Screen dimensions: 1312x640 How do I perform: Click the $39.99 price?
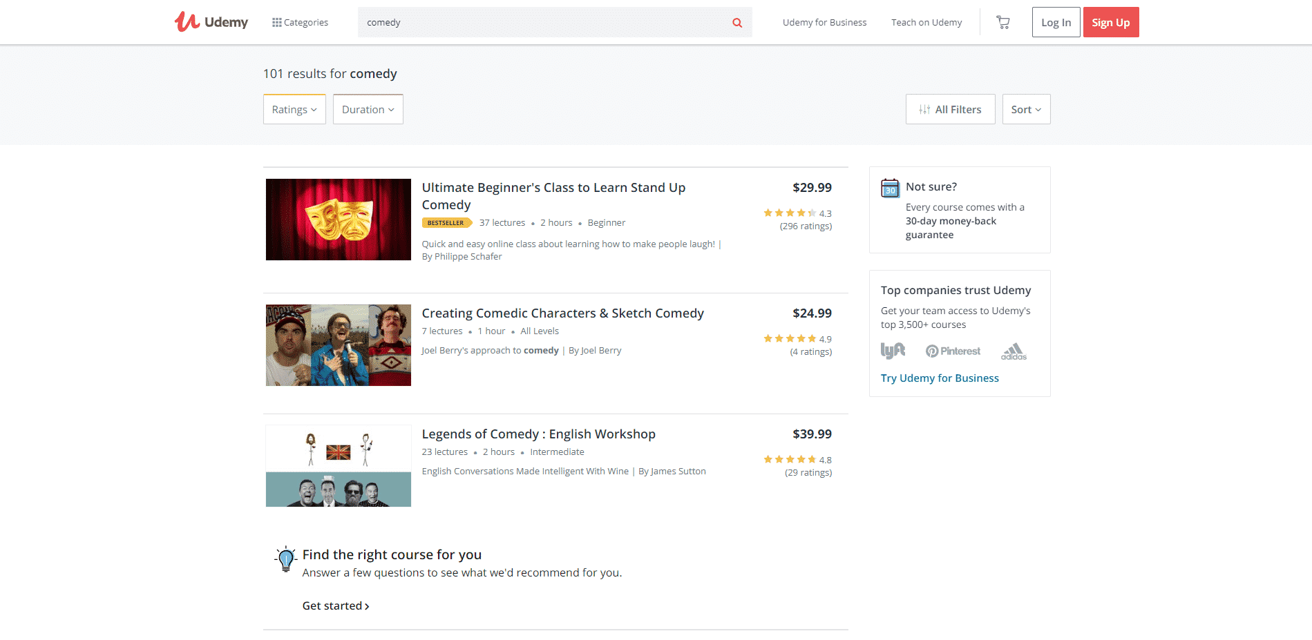click(x=812, y=434)
